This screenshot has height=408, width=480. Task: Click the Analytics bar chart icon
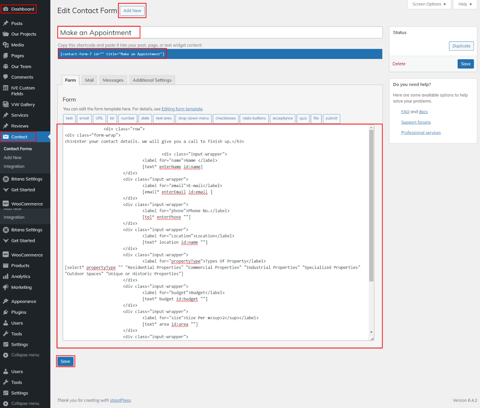click(6, 276)
